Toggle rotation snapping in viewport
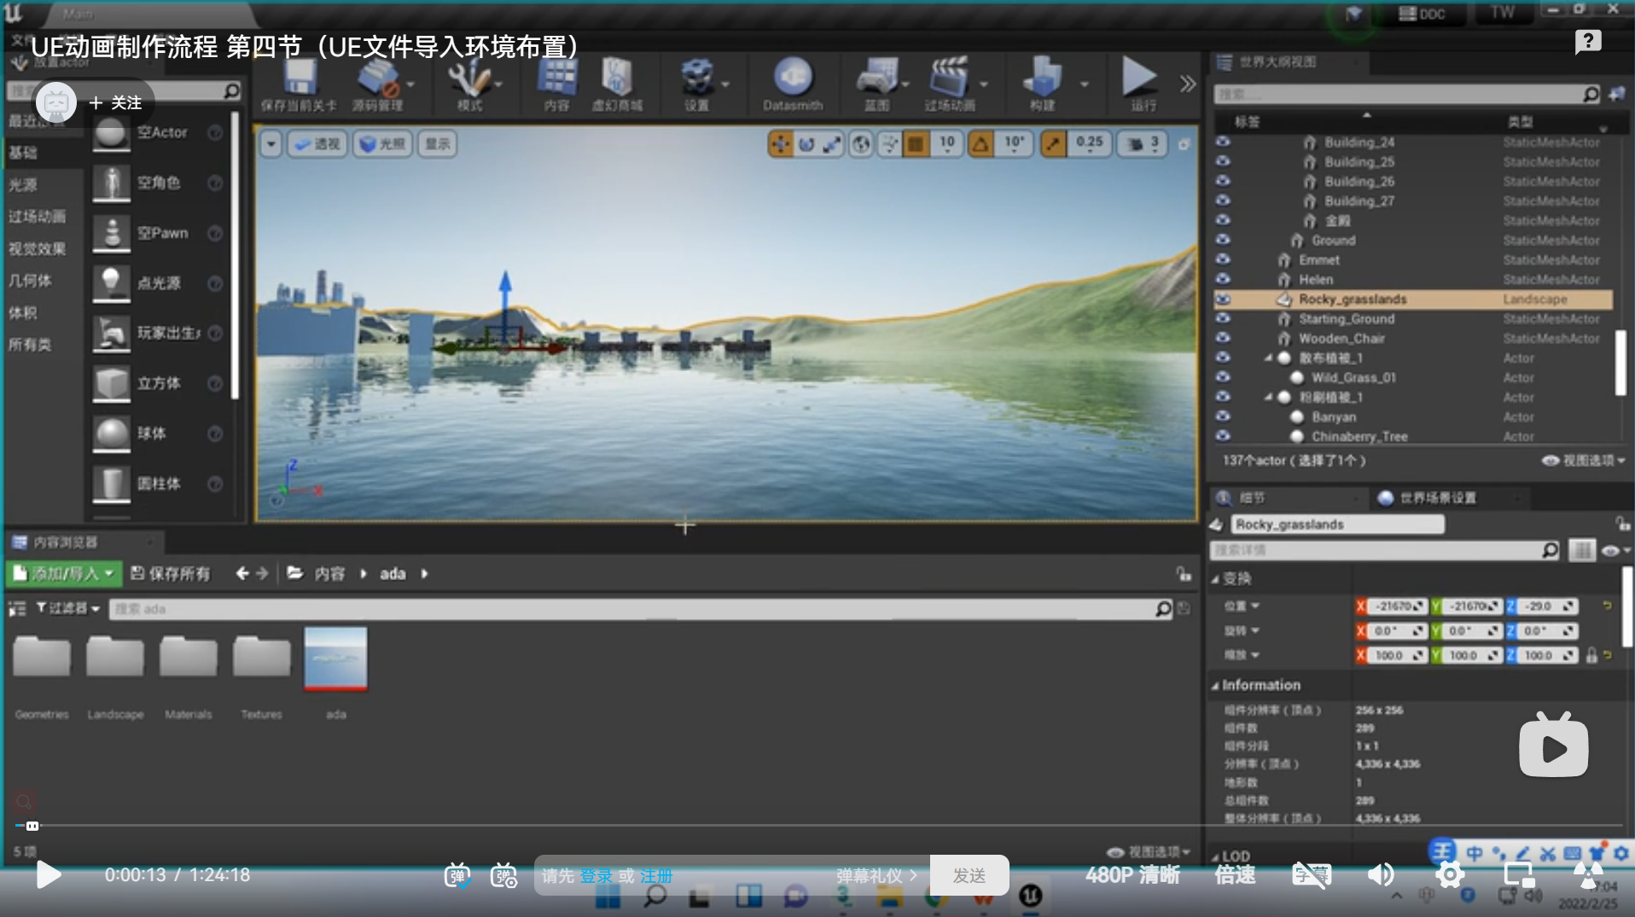This screenshot has width=1635, height=917. (x=981, y=144)
